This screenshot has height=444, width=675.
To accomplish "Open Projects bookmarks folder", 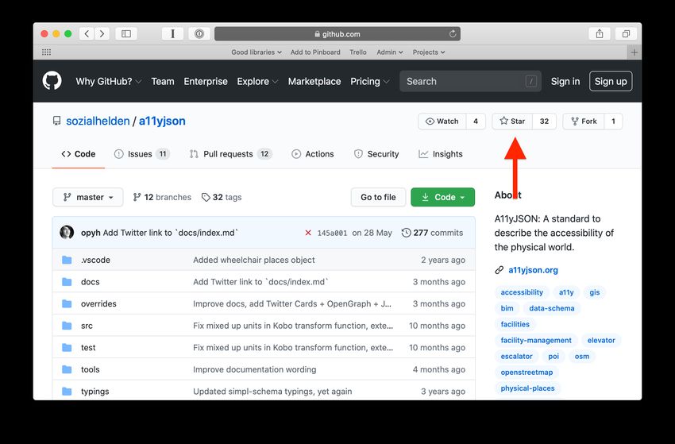I will (429, 52).
